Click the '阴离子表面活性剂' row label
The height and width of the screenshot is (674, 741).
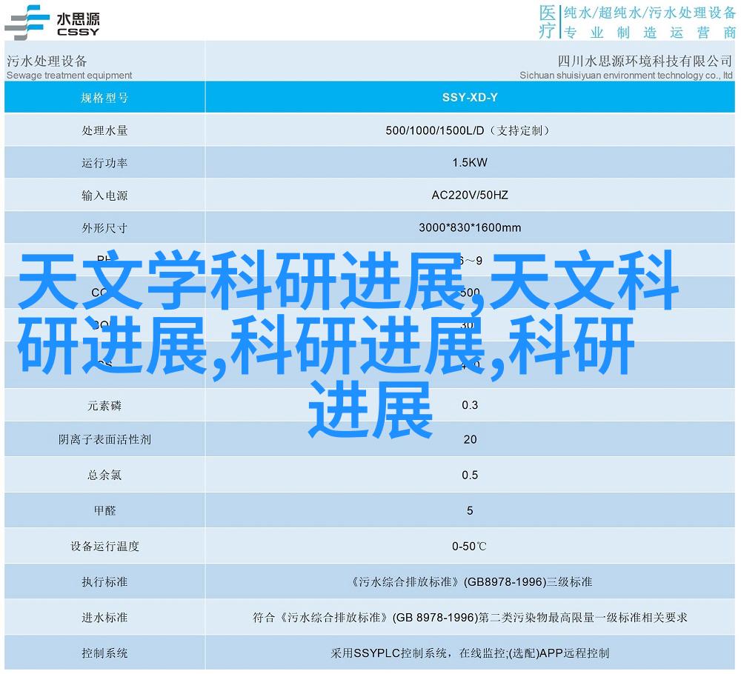(x=104, y=440)
